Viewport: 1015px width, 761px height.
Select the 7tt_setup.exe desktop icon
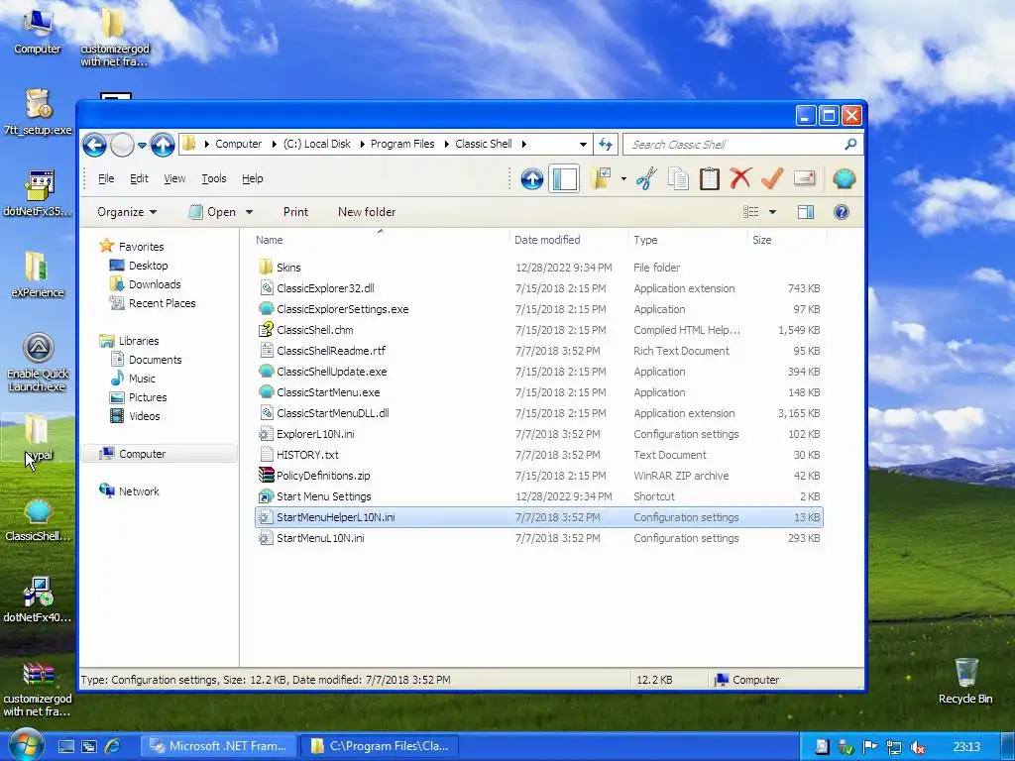pyautogui.click(x=38, y=112)
